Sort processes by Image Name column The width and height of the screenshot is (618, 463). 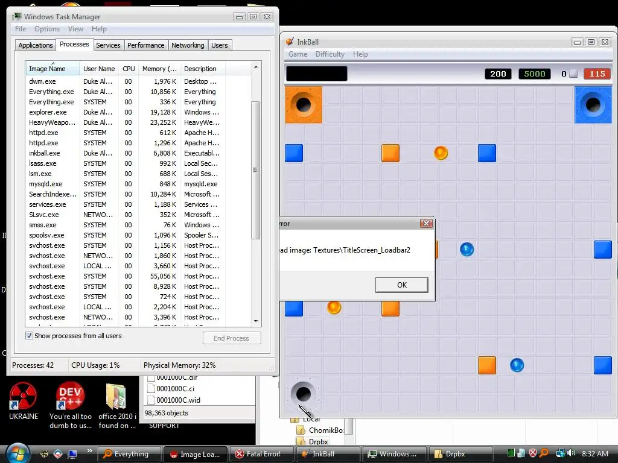[52, 69]
